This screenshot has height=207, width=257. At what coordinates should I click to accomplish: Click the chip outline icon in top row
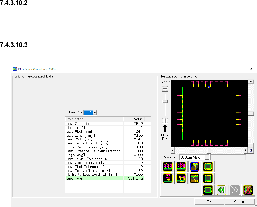(208, 166)
